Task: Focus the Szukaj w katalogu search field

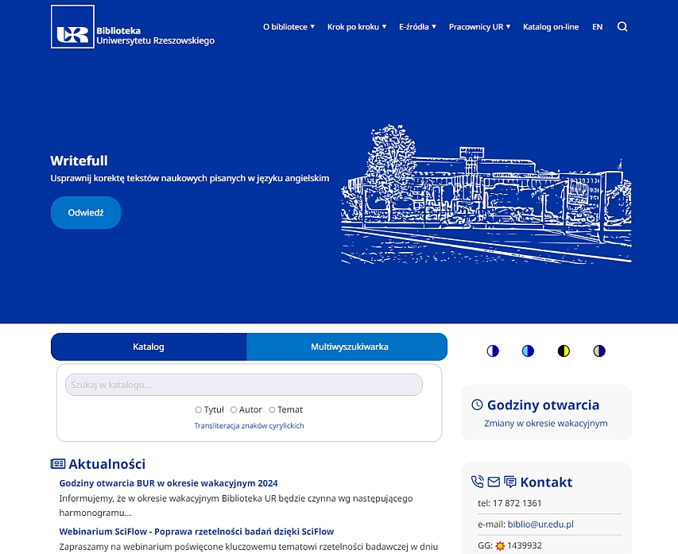Action: pyautogui.click(x=244, y=385)
